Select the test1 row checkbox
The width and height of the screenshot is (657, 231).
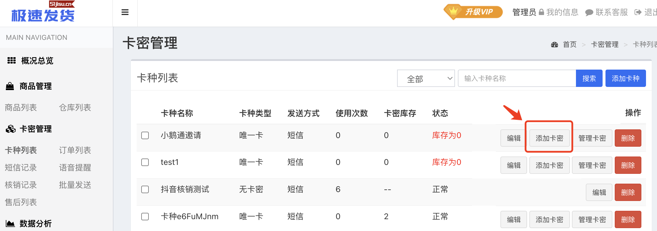[x=145, y=162]
